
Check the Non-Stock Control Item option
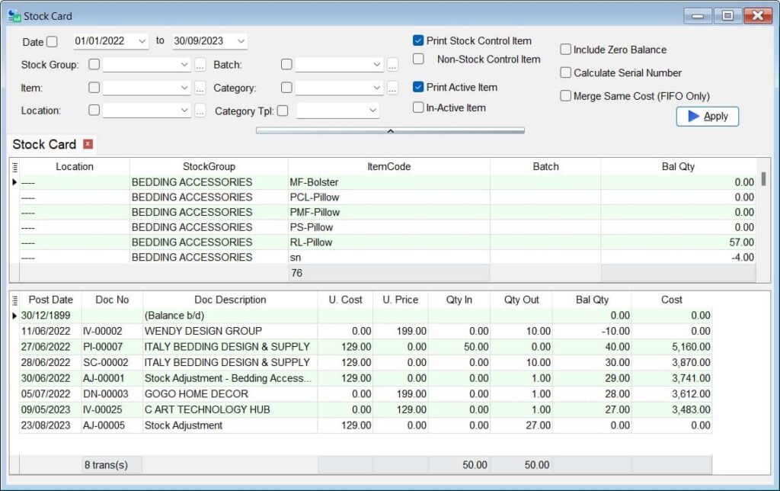[418, 58]
